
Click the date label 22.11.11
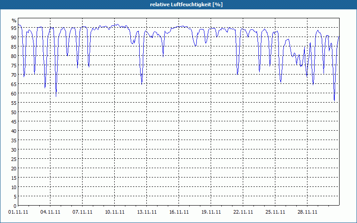pos(243,212)
